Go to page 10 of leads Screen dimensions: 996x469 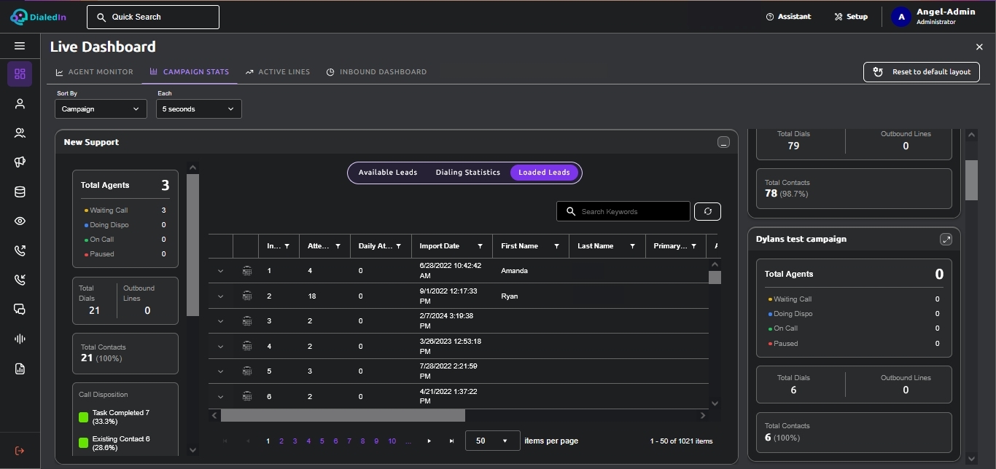(x=392, y=441)
